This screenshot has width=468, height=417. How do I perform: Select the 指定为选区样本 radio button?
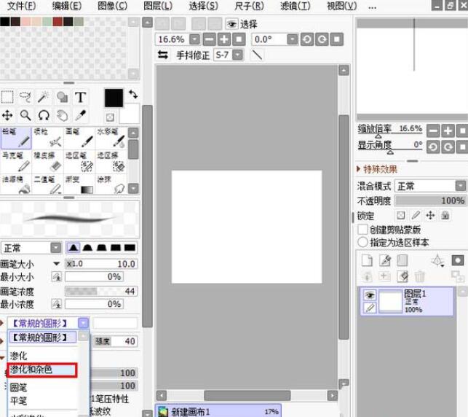pos(363,242)
